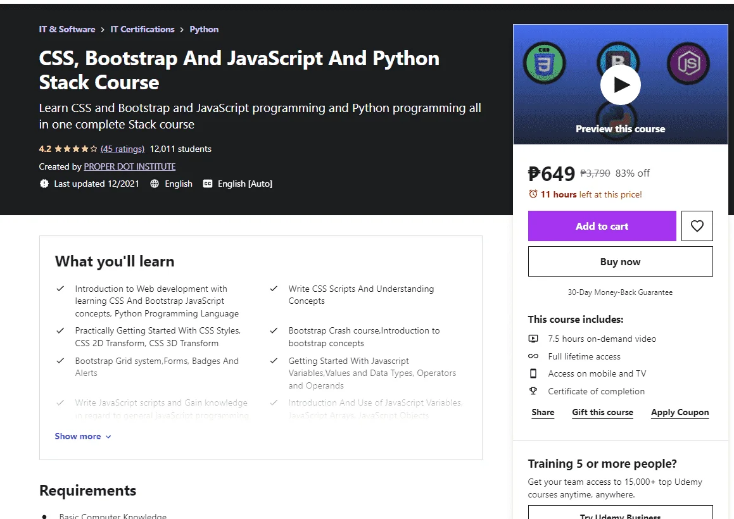Click Add to cart button
The image size is (734, 519).
[602, 226]
